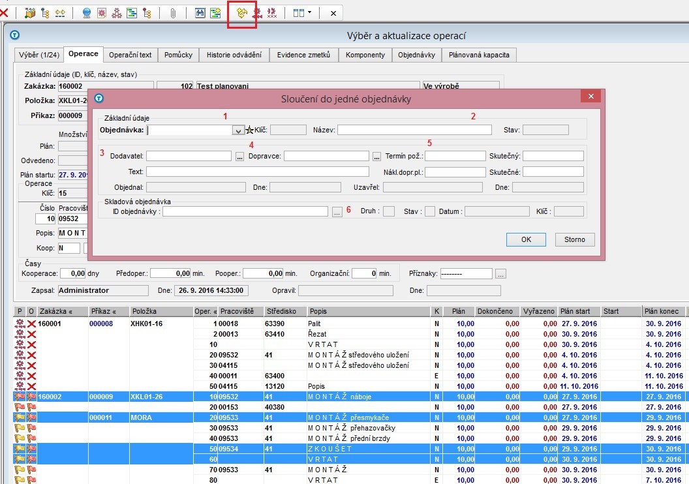The height and width of the screenshot is (484, 689).
Task: Click the gear with xxx toolbar icon
Action: click(x=272, y=13)
